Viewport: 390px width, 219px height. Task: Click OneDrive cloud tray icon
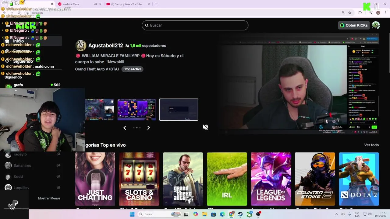343,214
